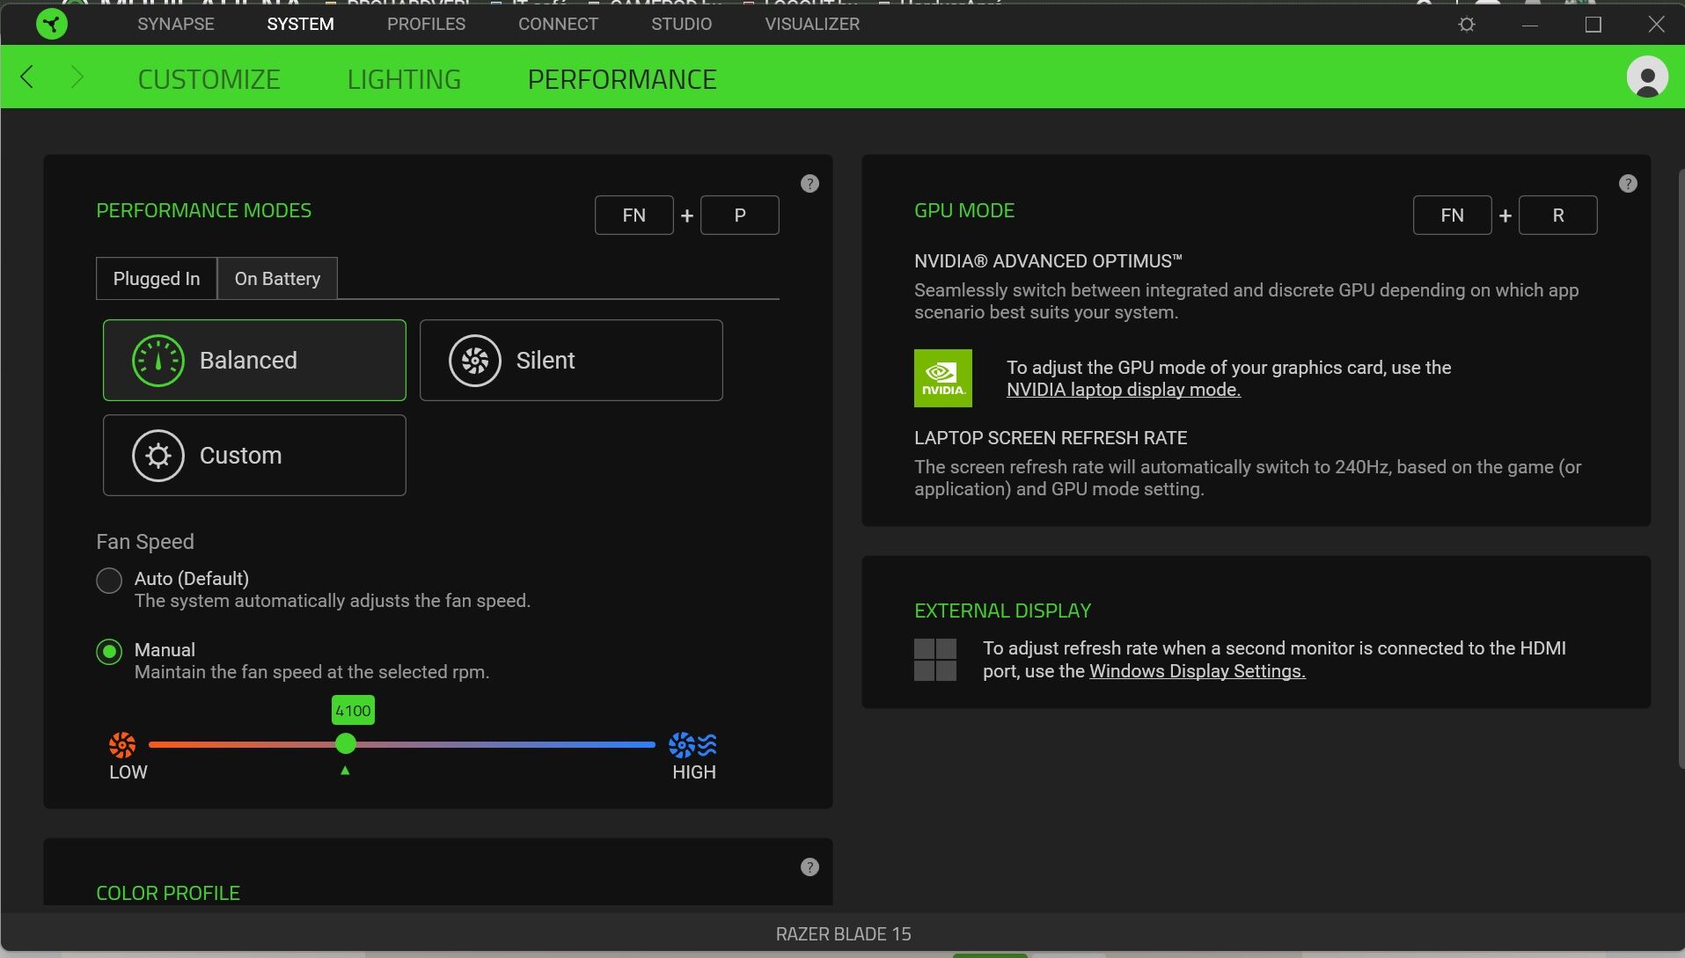Open the settings gear icon in title bar

pos(1467,25)
